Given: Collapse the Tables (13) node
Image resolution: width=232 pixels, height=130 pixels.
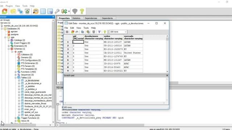Looking at the screenshot, I should [16, 78].
